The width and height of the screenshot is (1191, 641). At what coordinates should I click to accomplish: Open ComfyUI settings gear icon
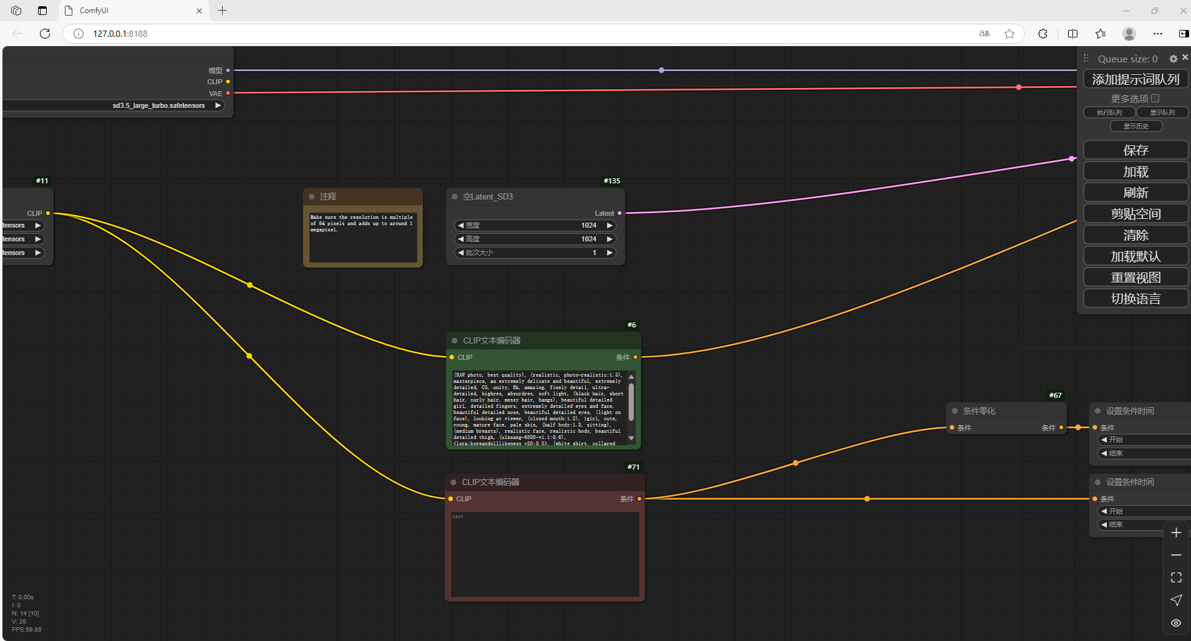pos(1173,59)
